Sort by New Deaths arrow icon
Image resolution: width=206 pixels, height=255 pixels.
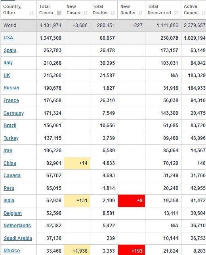141,13
